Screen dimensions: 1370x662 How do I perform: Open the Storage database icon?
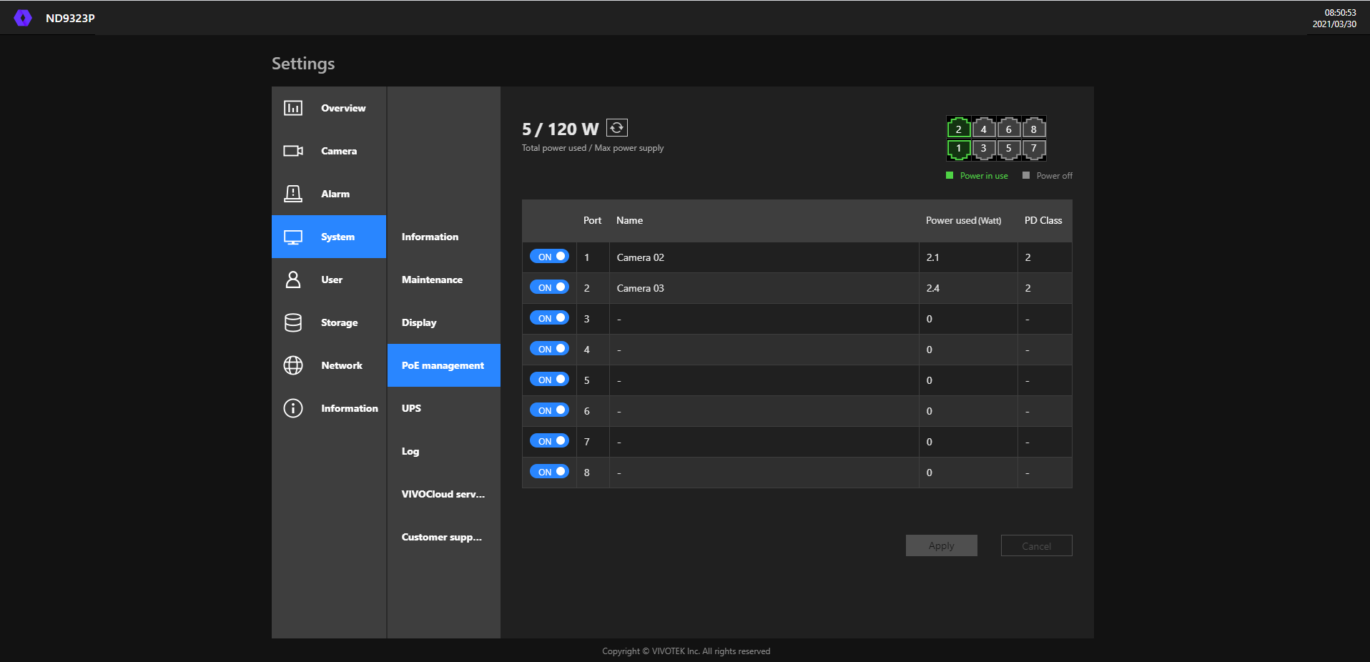point(293,322)
